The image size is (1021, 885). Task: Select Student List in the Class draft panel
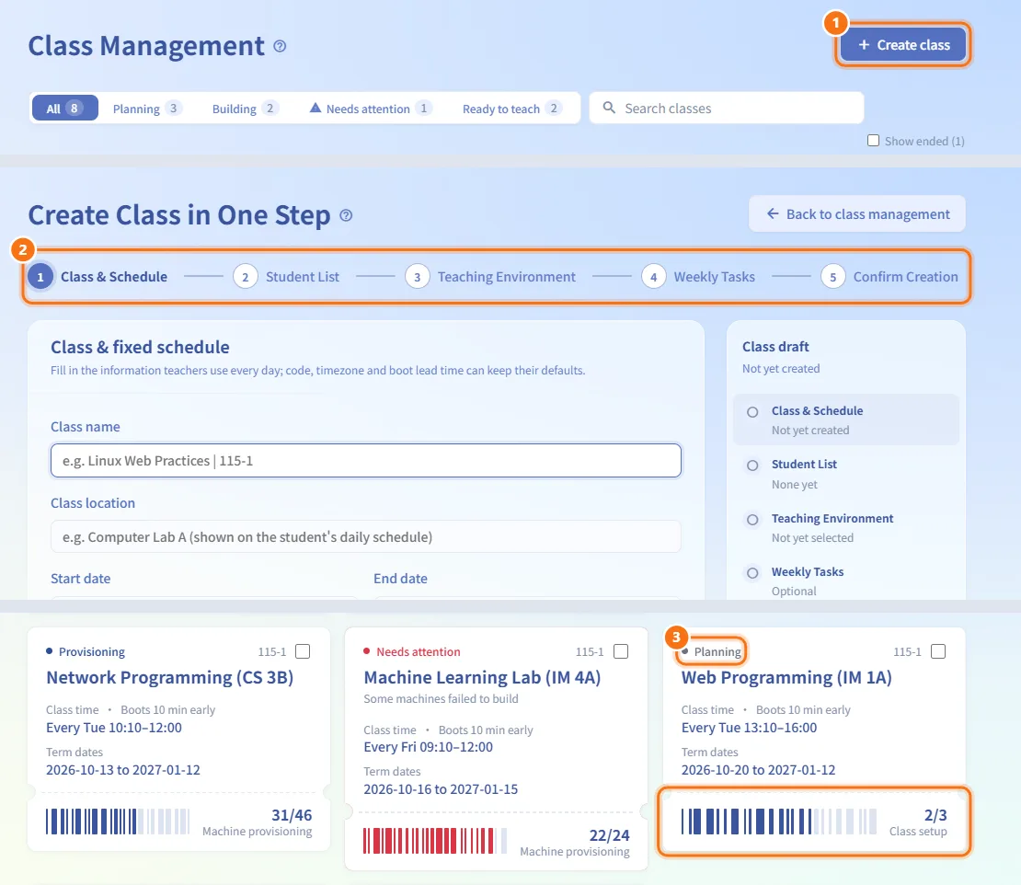click(x=846, y=474)
